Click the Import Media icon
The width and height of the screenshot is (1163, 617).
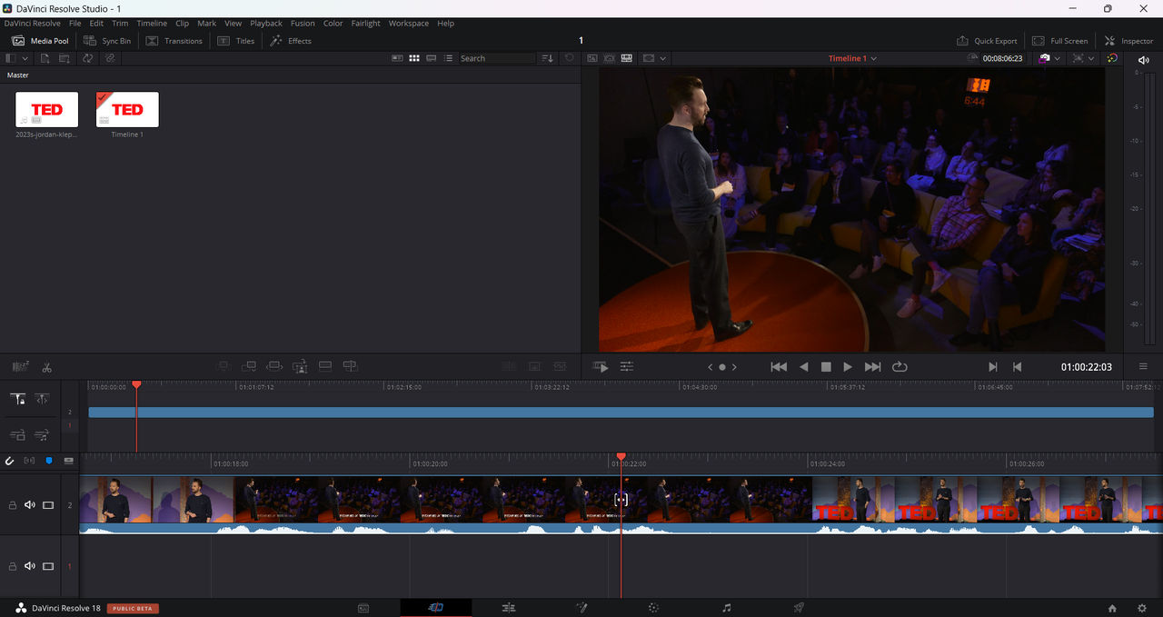[x=45, y=58]
